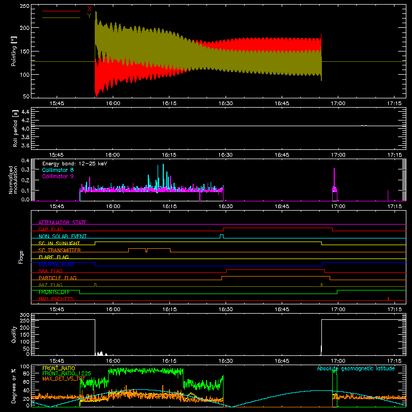Click the roll period bump after 17:00

coord(364,126)
